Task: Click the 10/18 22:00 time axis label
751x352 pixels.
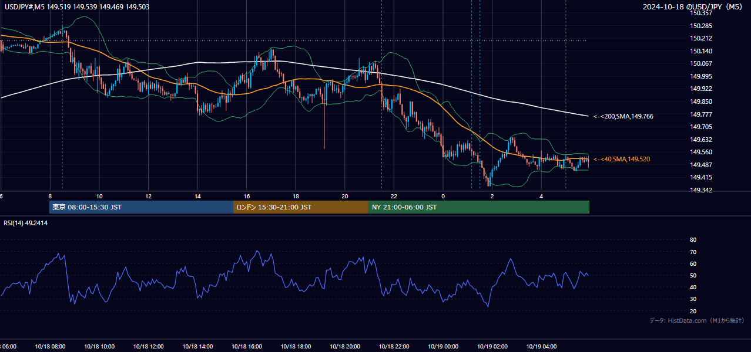Action: [394, 347]
